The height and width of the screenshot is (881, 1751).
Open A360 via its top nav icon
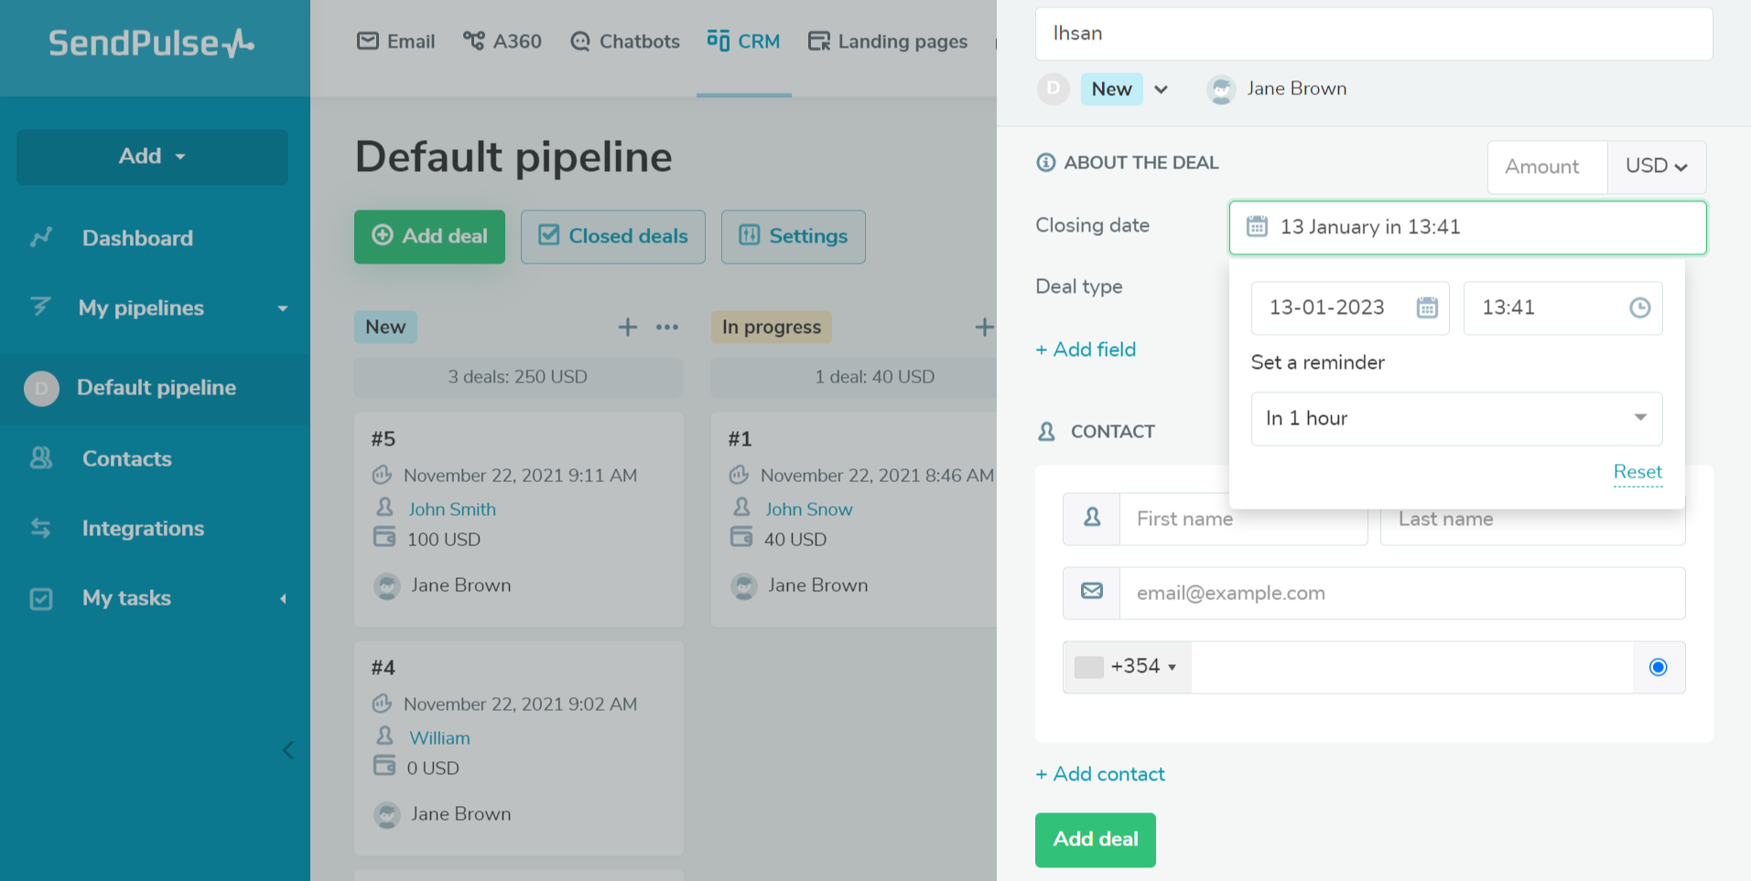pos(473,41)
